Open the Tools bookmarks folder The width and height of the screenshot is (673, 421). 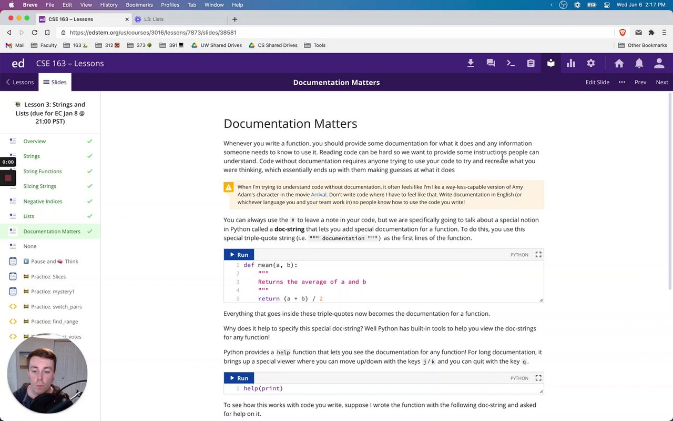click(x=314, y=45)
